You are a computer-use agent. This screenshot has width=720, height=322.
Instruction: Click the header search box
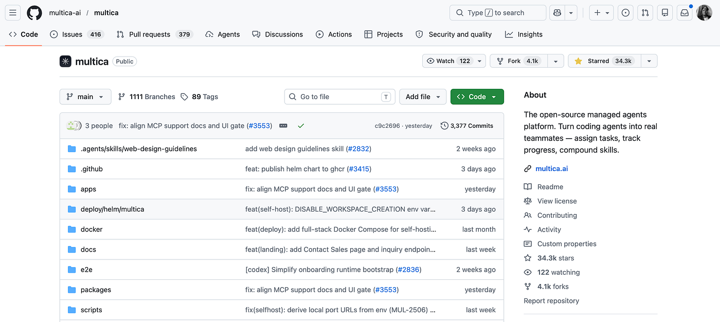pyautogui.click(x=498, y=13)
